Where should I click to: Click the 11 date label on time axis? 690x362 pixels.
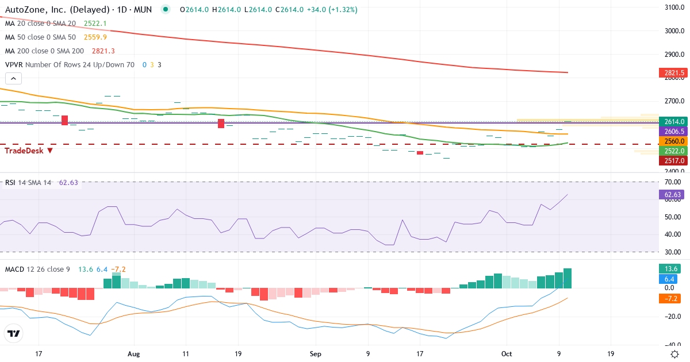pyautogui.click(x=186, y=354)
